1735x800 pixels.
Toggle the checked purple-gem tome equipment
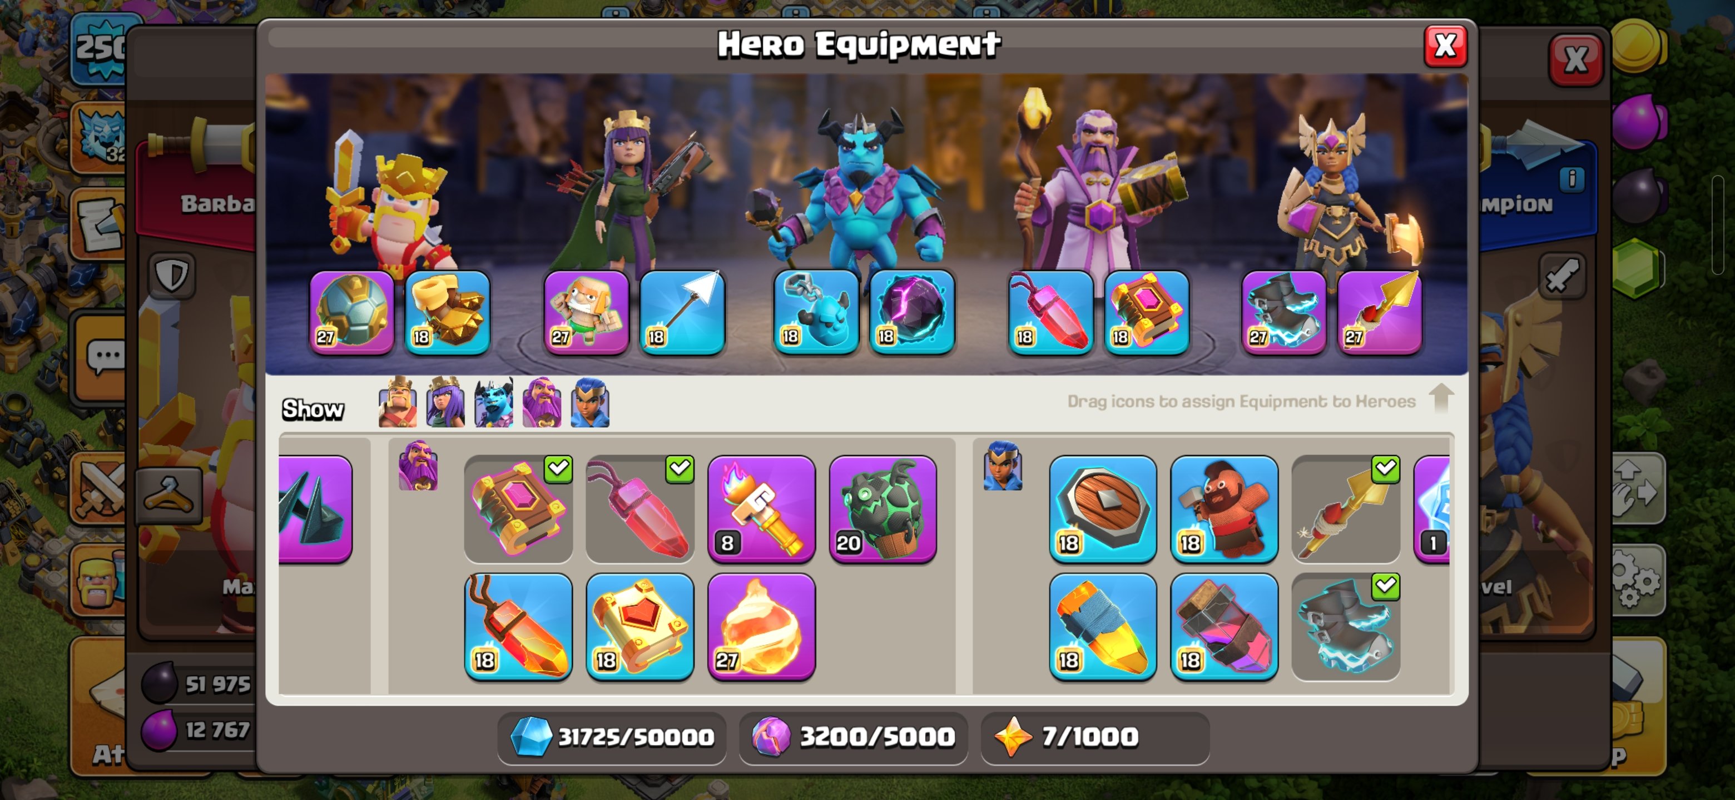[519, 509]
